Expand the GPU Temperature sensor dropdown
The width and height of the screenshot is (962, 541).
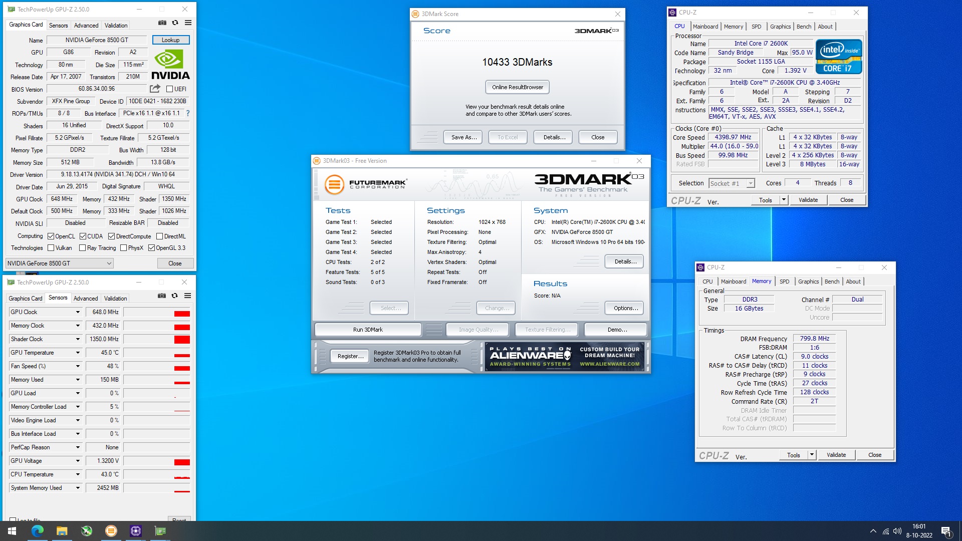(78, 353)
